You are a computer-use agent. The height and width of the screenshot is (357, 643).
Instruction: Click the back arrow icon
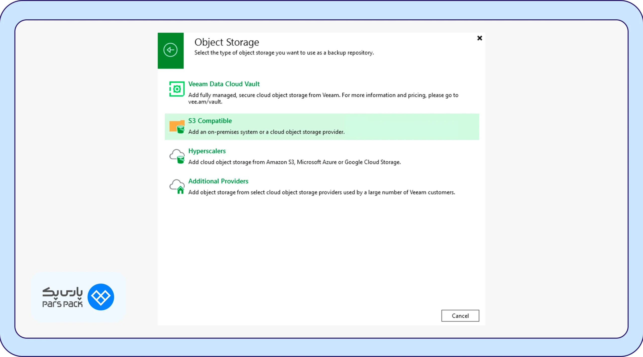click(x=170, y=50)
